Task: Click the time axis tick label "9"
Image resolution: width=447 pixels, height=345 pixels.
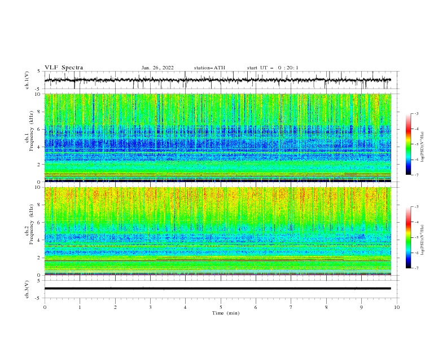Action: (361, 307)
